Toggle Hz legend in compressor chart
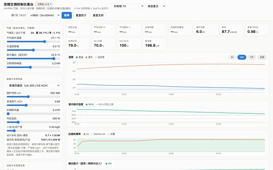273x170 pixels. point(86,134)
